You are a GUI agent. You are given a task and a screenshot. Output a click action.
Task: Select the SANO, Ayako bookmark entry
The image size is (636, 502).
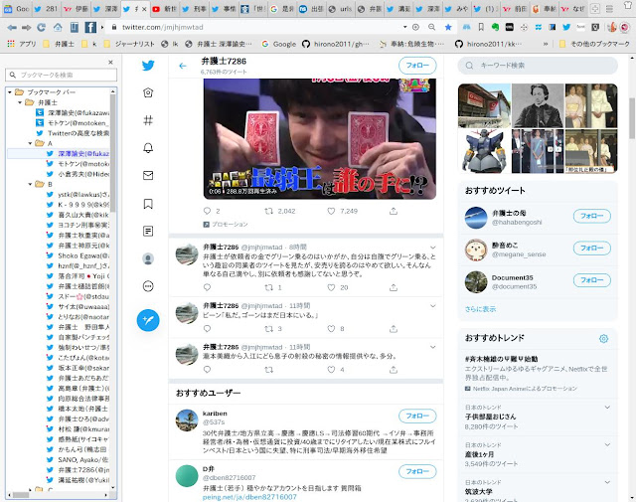coord(79,460)
